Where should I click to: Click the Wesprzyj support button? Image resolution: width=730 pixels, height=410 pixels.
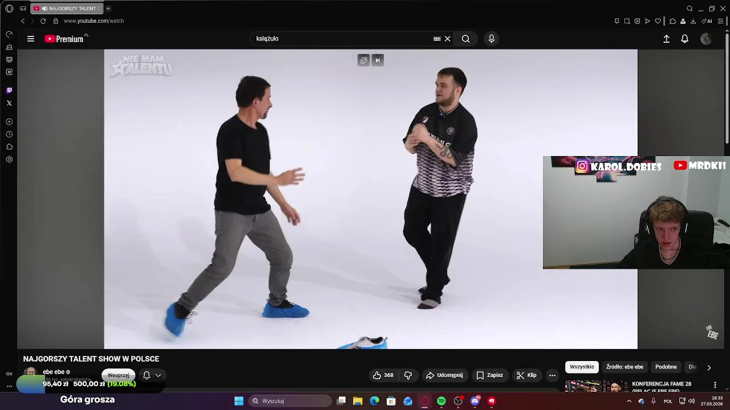coord(119,375)
